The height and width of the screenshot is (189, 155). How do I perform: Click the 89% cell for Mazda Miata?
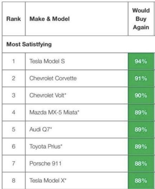(141, 113)
